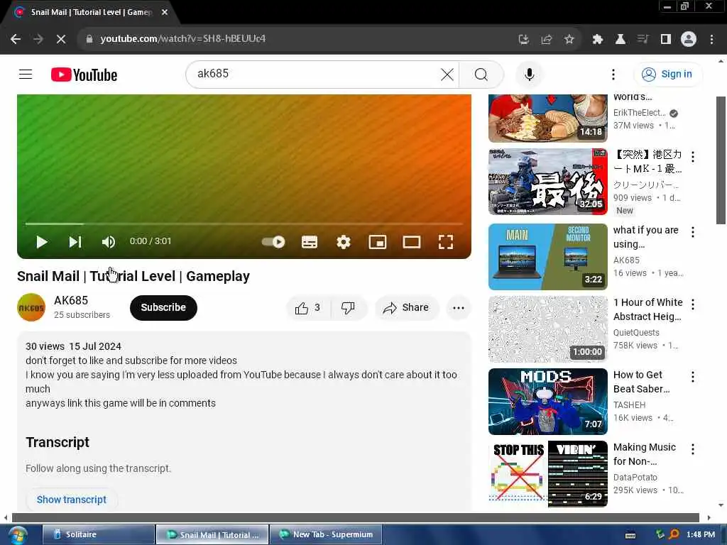The height and width of the screenshot is (545, 727).
Task: Open ErikTheElectric 14:18 video thumbnail
Action: (x=547, y=119)
